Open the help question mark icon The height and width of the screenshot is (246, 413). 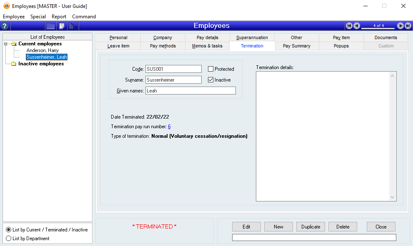click(x=5, y=26)
